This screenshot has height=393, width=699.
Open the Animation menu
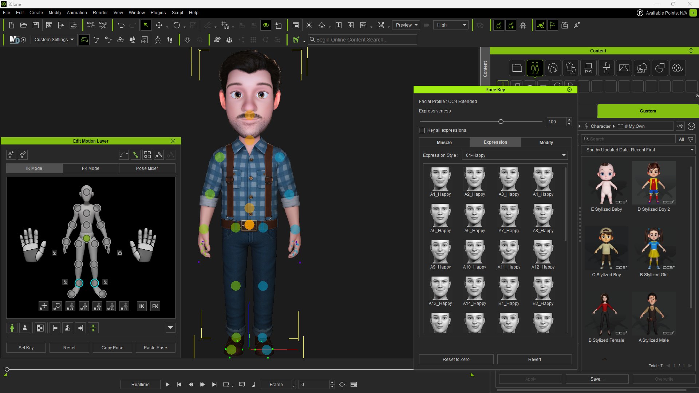(76, 13)
